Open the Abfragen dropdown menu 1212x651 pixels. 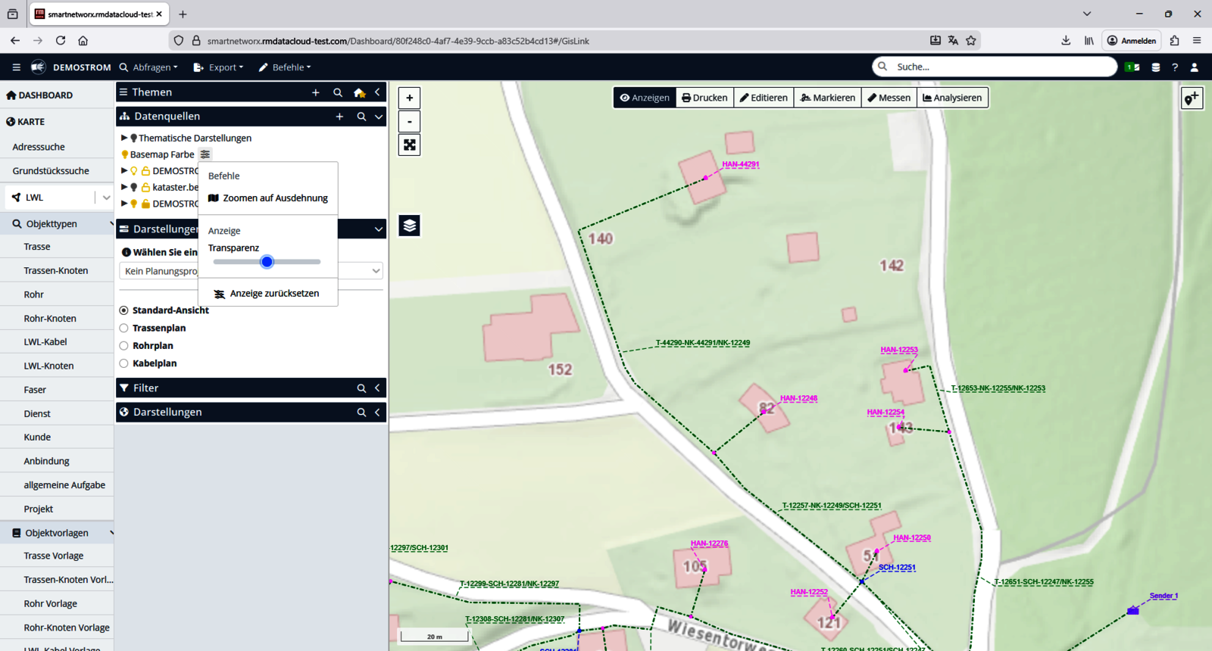[149, 67]
